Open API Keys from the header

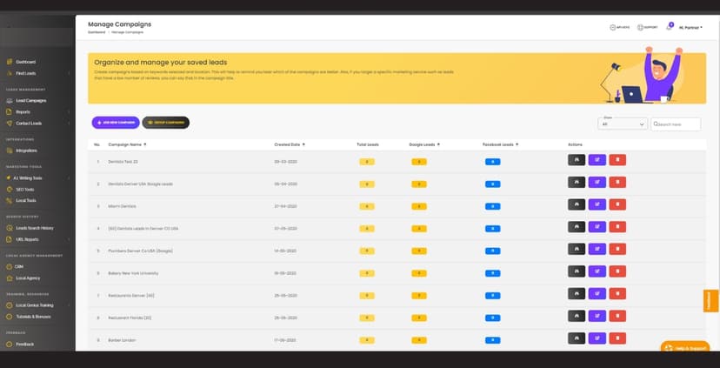coord(619,28)
